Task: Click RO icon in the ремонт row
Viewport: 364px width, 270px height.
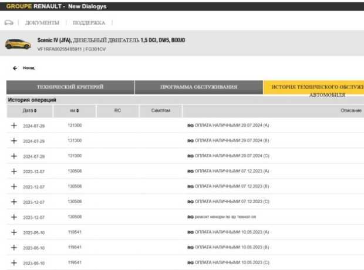Action: (190, 217)
